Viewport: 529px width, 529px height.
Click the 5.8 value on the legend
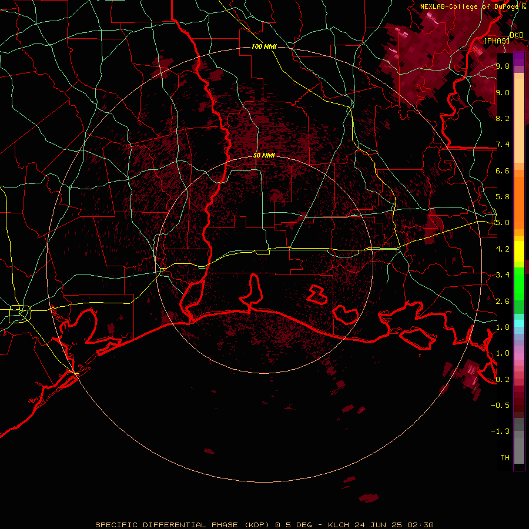tap(503, 197)
